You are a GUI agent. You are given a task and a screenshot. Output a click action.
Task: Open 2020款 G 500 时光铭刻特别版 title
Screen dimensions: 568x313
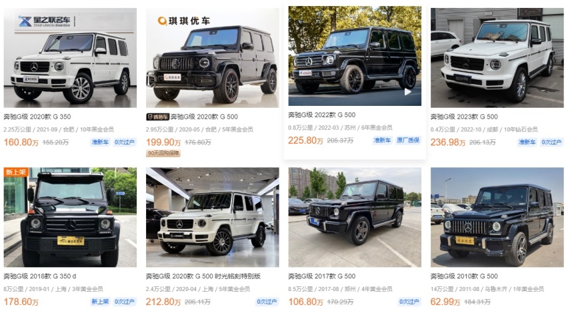coord(203,276)
